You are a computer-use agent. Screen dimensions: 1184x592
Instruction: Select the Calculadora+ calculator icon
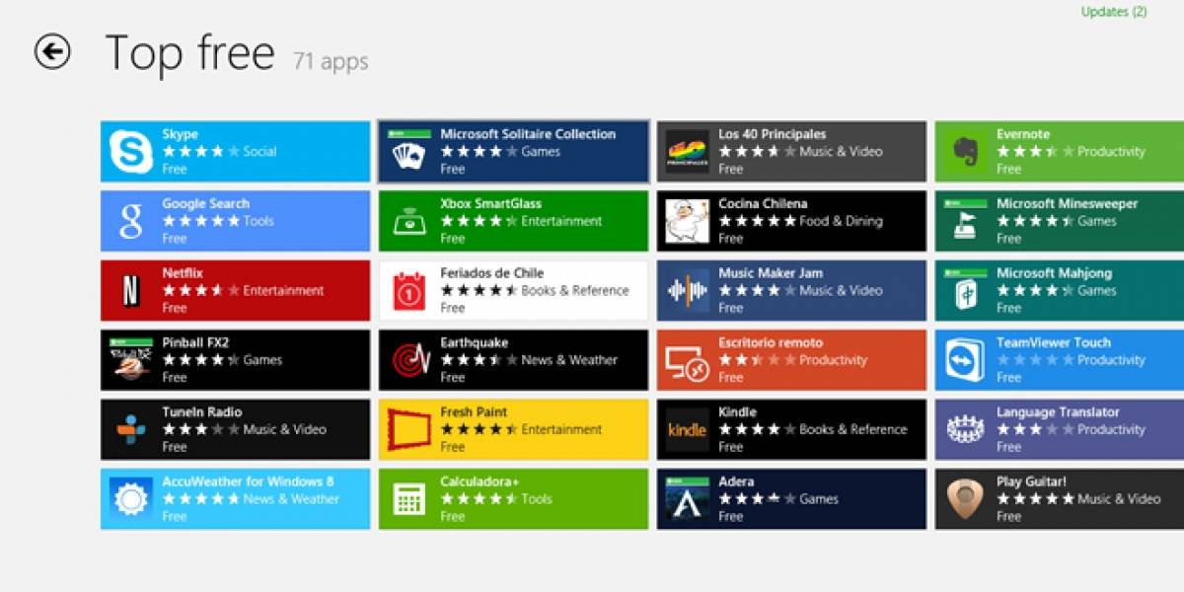click(x=408, y=499)
